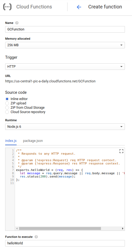Screen dimensions: 132x252
Task: Click the editor scrollbar left arrow
Action: (x=17, y=228)
